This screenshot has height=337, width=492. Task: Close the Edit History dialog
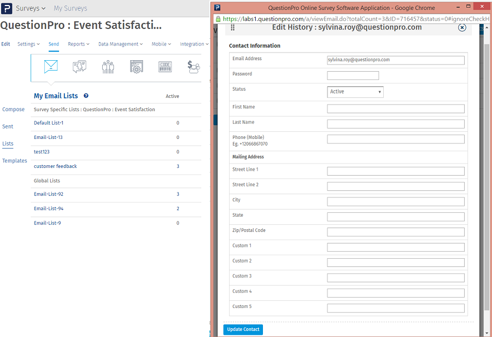[462, 28]
